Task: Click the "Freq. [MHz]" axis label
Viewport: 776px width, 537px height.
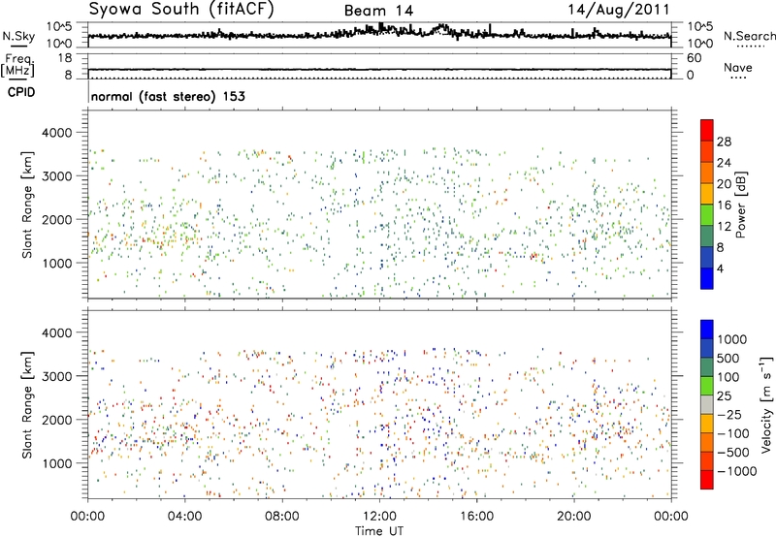Action: pyautogui.click(x=19, y=65)
